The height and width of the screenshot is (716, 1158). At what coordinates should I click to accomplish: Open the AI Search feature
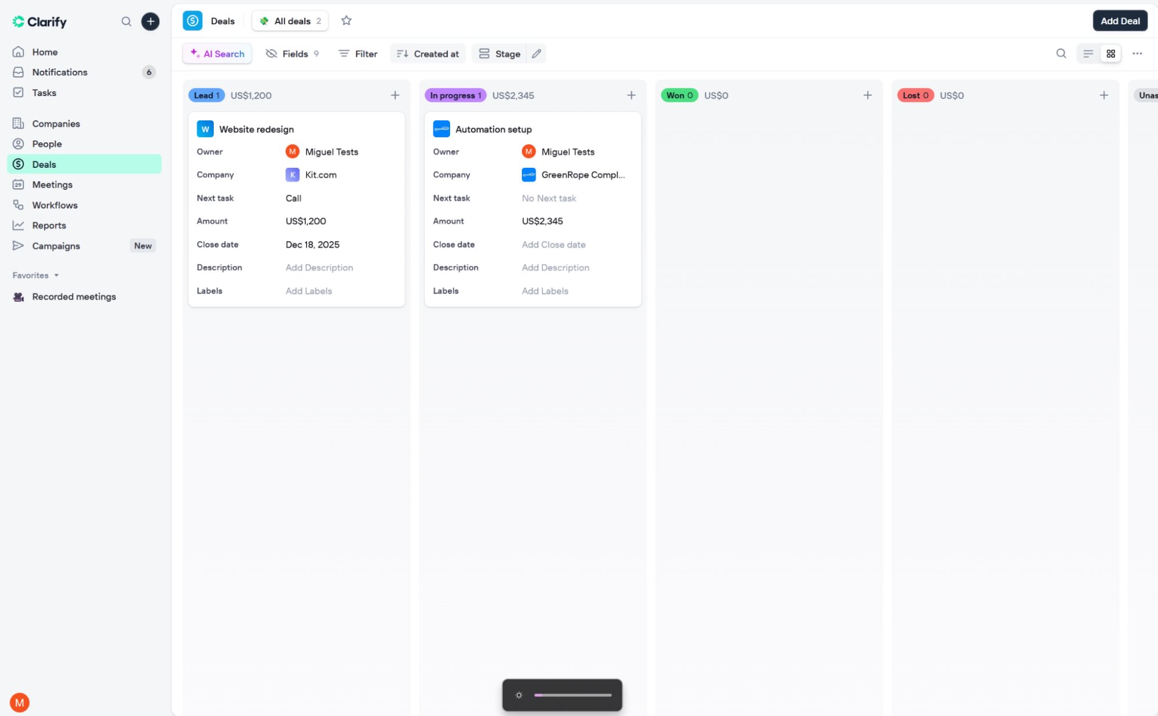point(217,53)
